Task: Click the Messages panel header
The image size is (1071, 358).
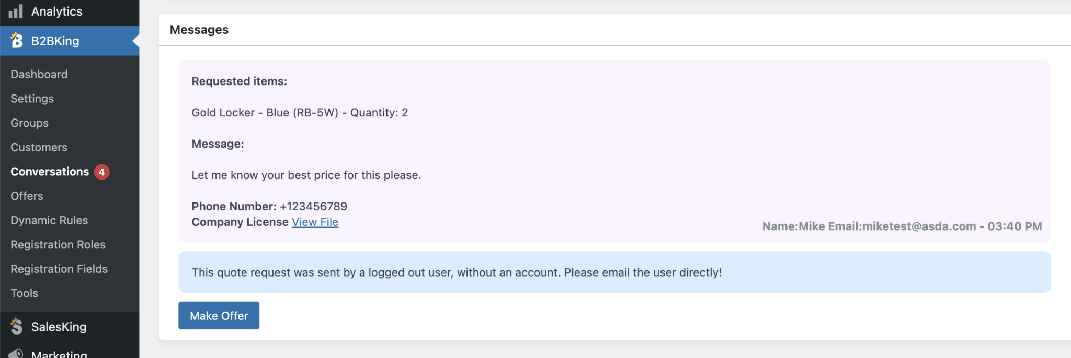Action: pos(199,30)
